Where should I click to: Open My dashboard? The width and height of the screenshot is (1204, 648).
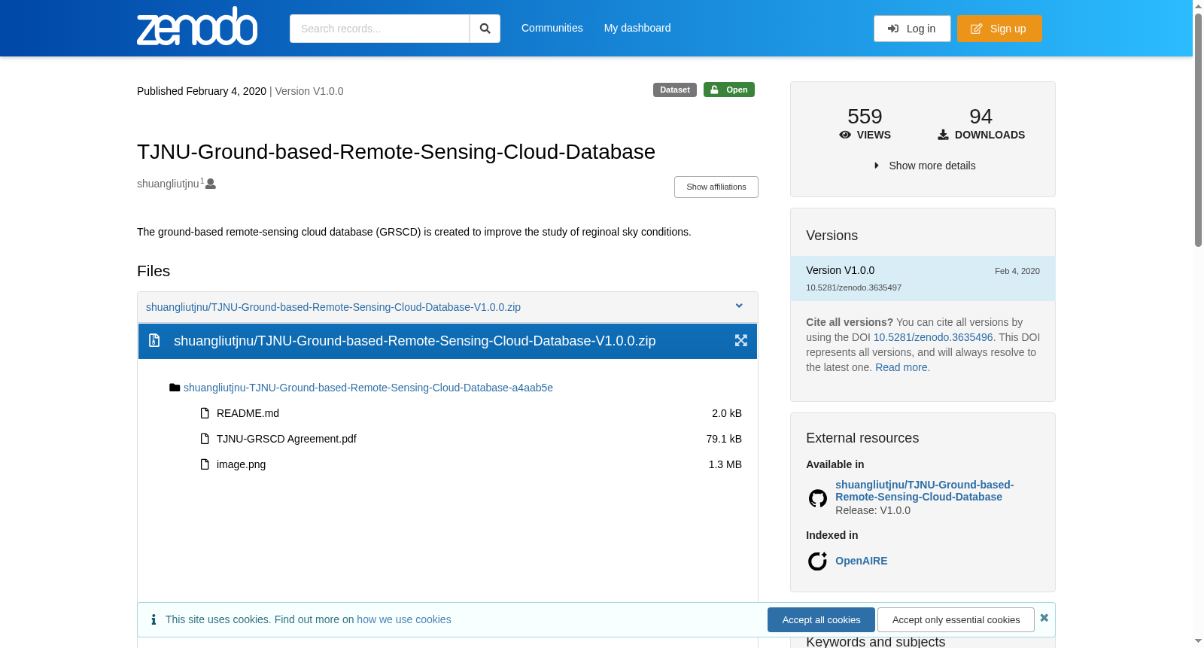coord(637,28)
